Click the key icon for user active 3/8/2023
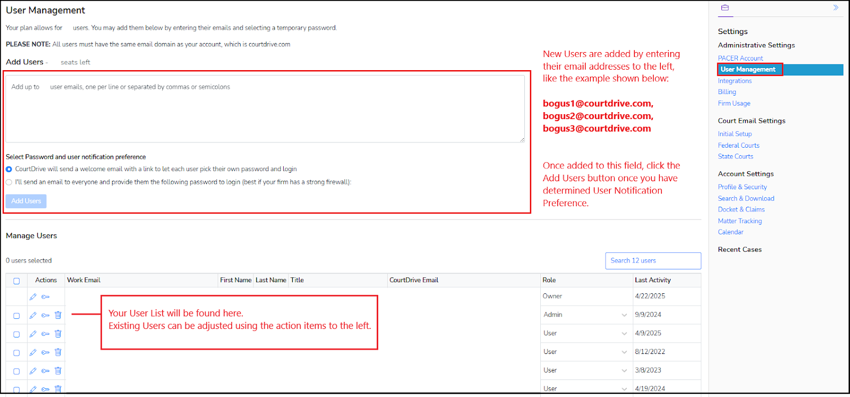 point(46,371)
